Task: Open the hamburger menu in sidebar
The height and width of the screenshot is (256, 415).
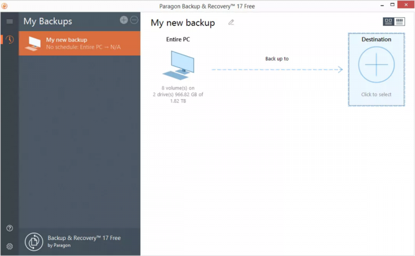Action: click(x=10, y=21)
